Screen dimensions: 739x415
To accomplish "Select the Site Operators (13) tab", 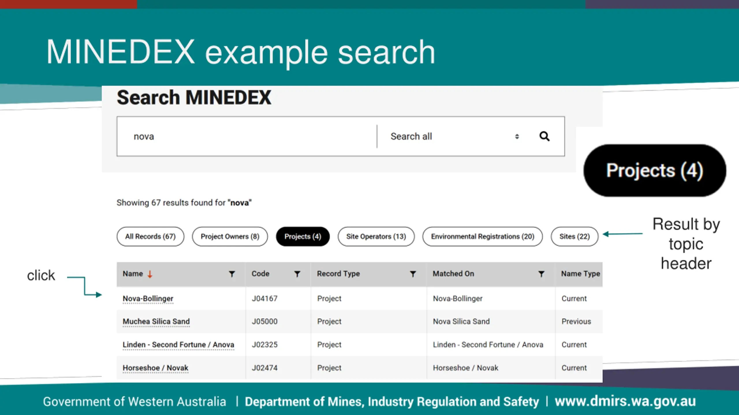I will coord(376,236).
